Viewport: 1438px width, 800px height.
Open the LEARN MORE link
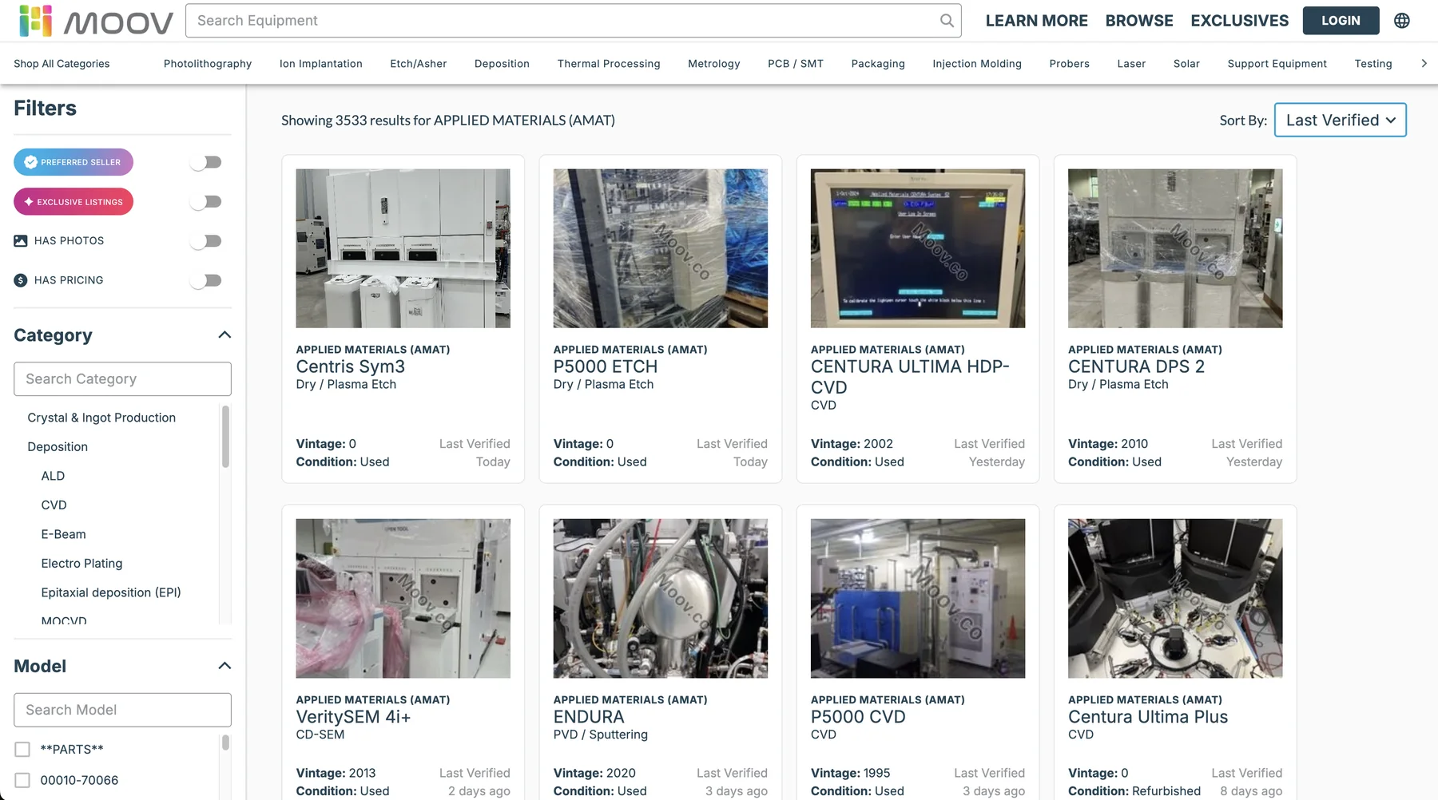pos(1036,21)
